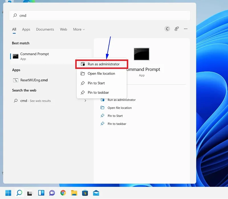Viewport: 228px width, 199px height.
Task: Click the folder icon in context menu
Action: point(83,73)
